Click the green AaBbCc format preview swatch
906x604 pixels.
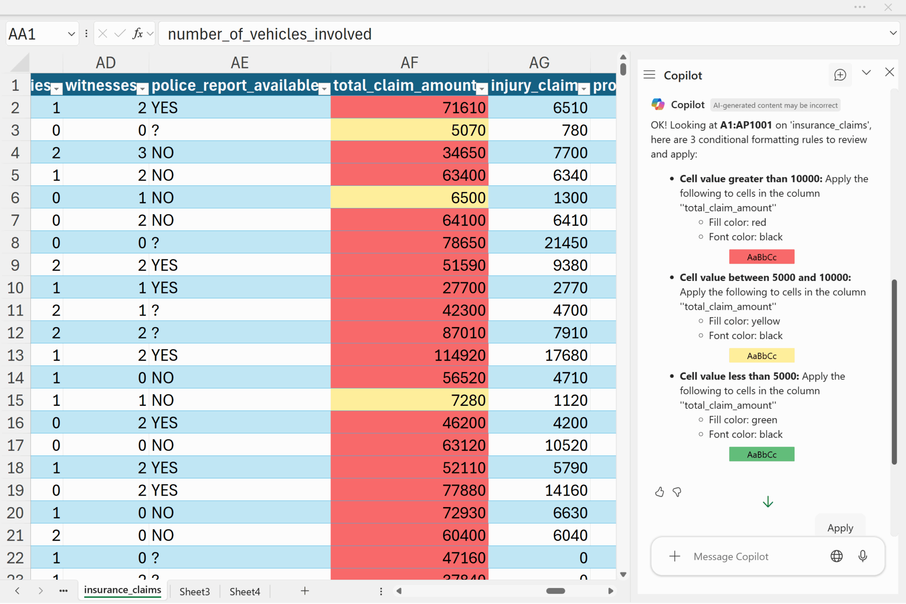[761, 454]
